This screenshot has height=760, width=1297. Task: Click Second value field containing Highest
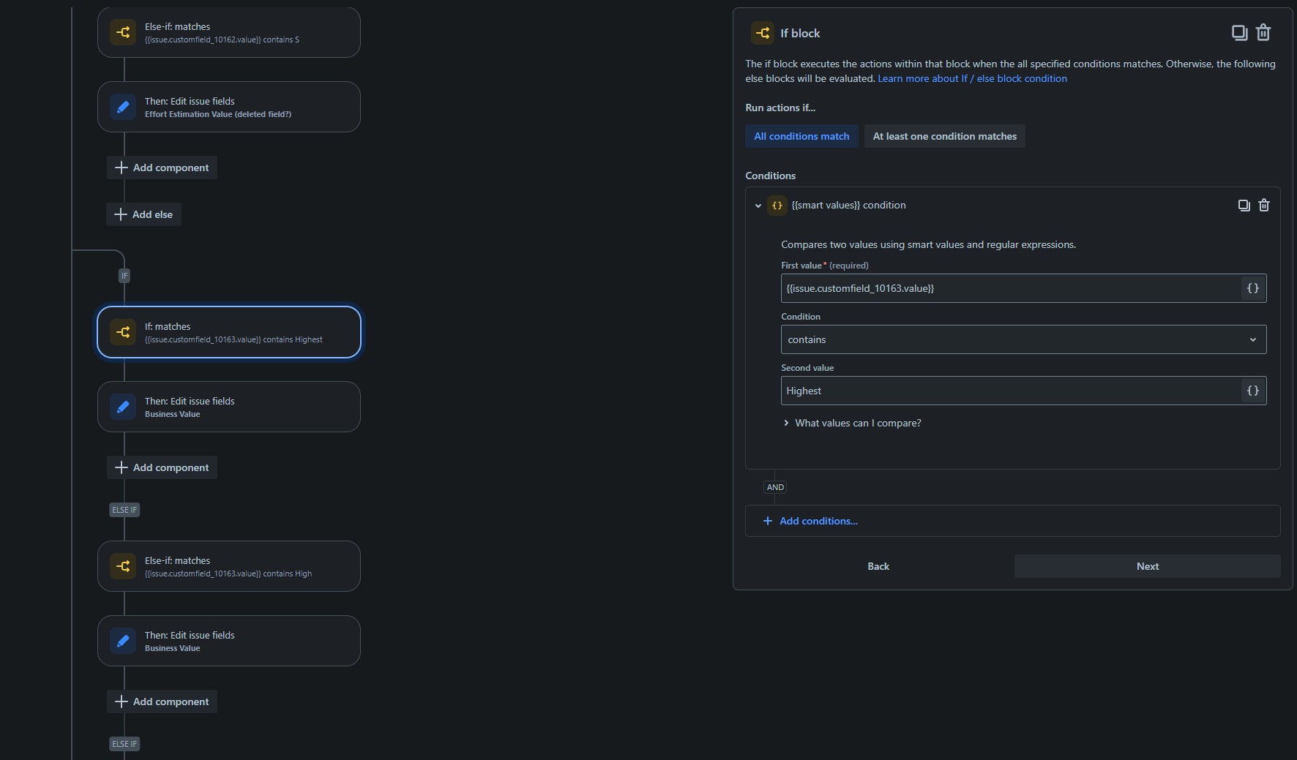click(x=1011, y=391)
